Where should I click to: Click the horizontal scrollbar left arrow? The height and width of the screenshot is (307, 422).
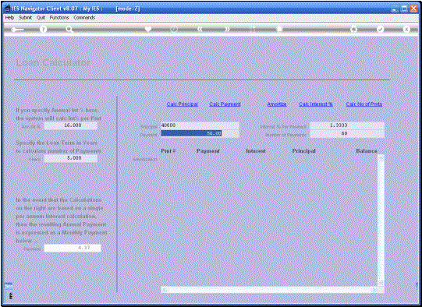click(165, 290)
